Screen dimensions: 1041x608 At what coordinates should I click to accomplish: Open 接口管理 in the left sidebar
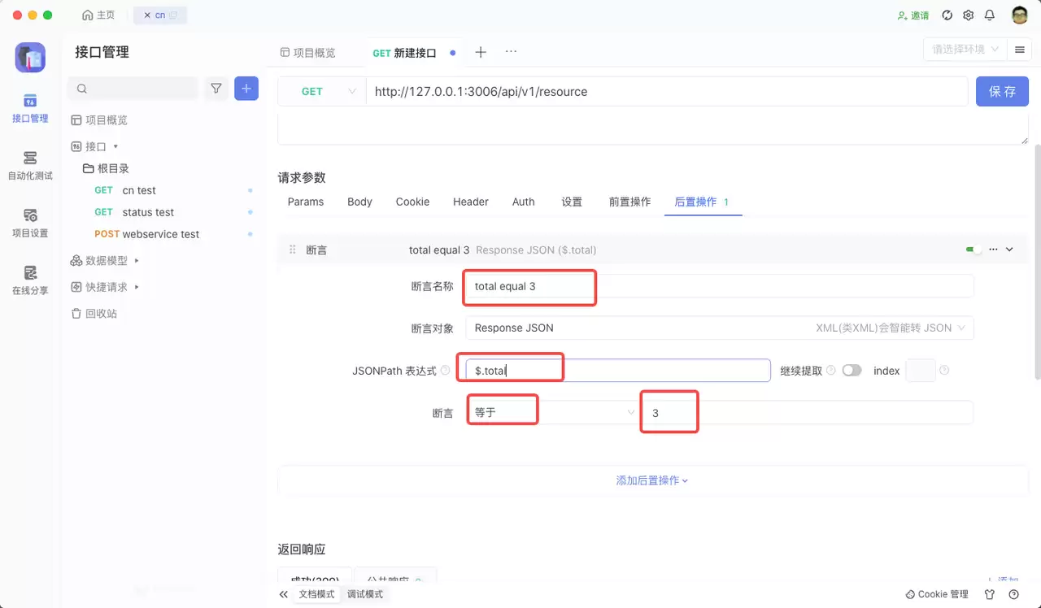[x=30, y=108]
